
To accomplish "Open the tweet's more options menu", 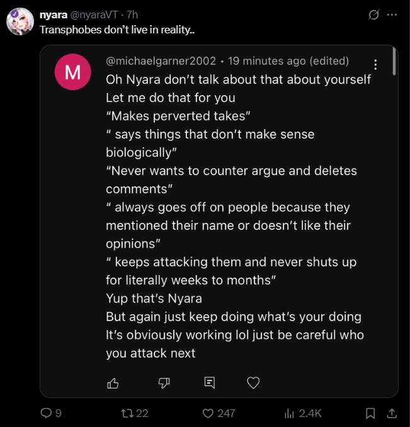I will click(x=392, y=14).
